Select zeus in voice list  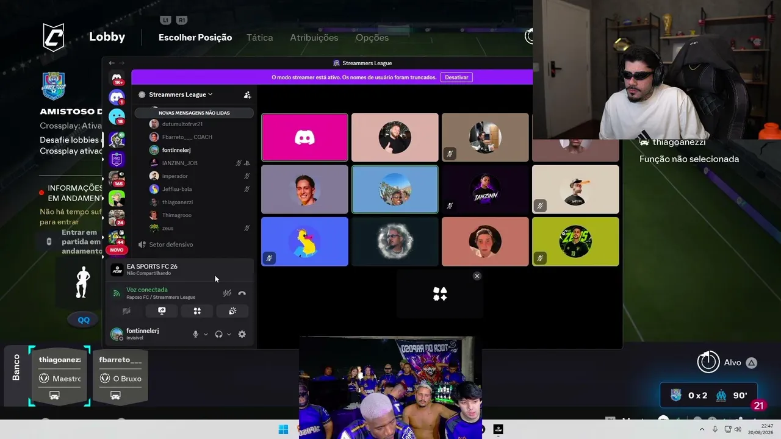tap(168, 228)
